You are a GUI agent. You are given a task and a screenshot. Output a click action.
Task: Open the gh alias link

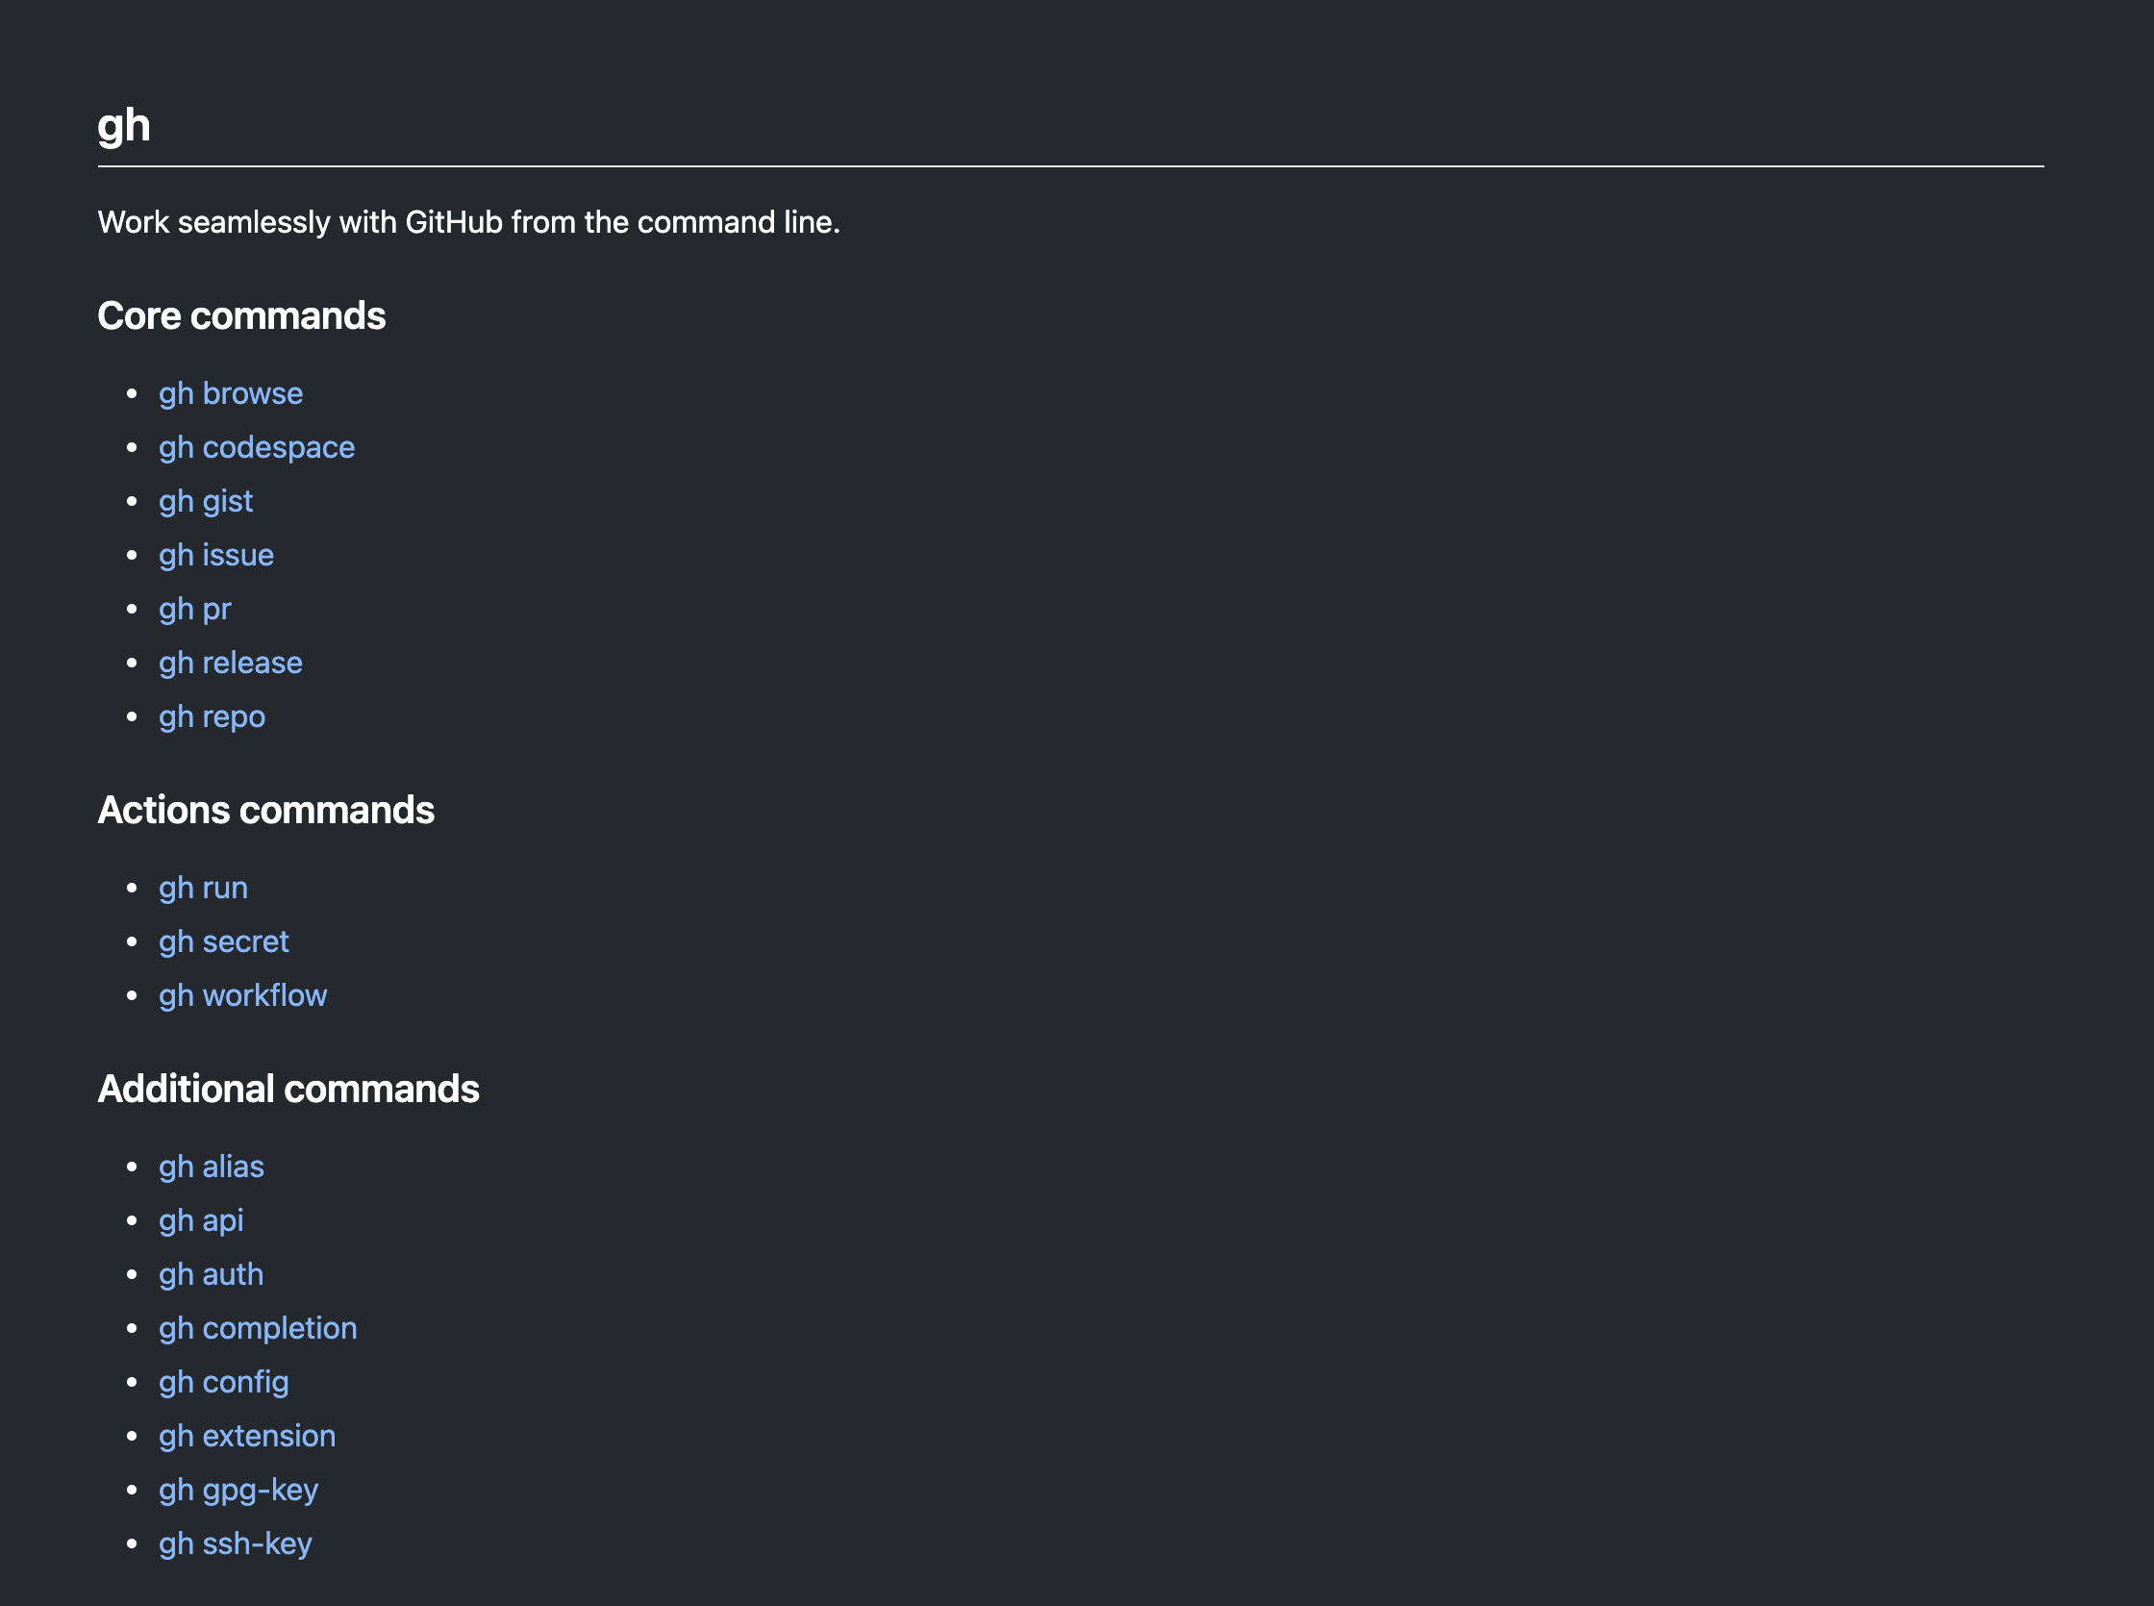pos(211,1167)
